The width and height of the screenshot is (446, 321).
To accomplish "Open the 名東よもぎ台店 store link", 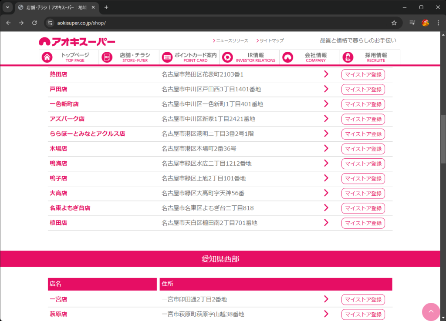I will (70, 207).
